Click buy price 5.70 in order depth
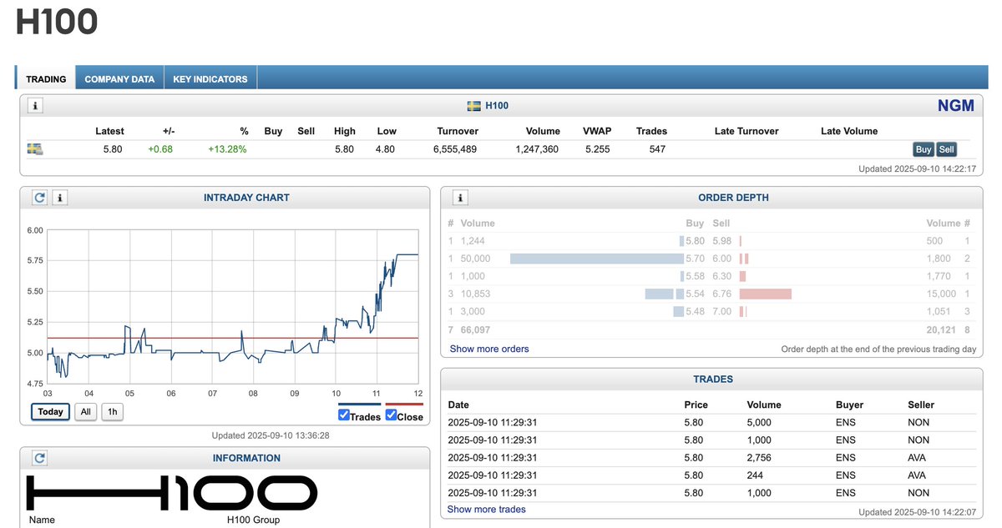This screenshot has height=528, width=1002. pos(695,259)
